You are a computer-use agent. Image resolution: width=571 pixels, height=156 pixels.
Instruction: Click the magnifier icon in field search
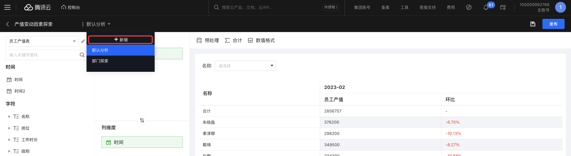(x=82, y=55)
